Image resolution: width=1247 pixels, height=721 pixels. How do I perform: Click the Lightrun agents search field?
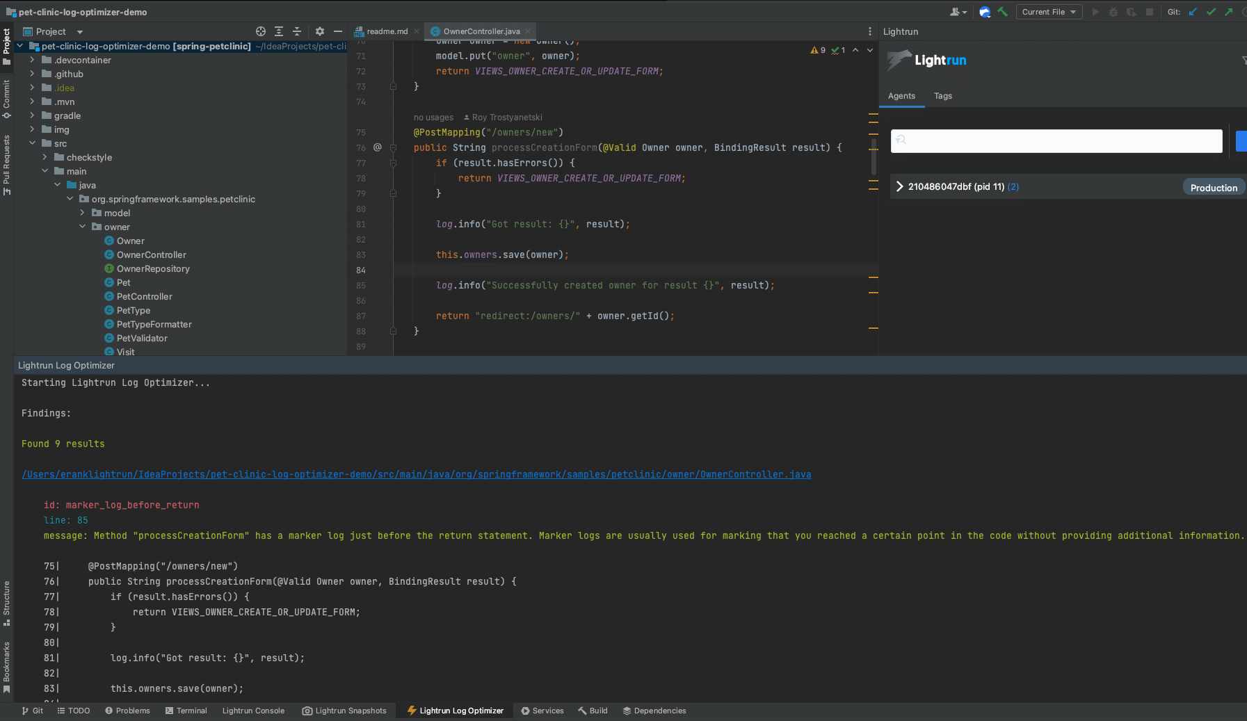[x=1056, y=141]
